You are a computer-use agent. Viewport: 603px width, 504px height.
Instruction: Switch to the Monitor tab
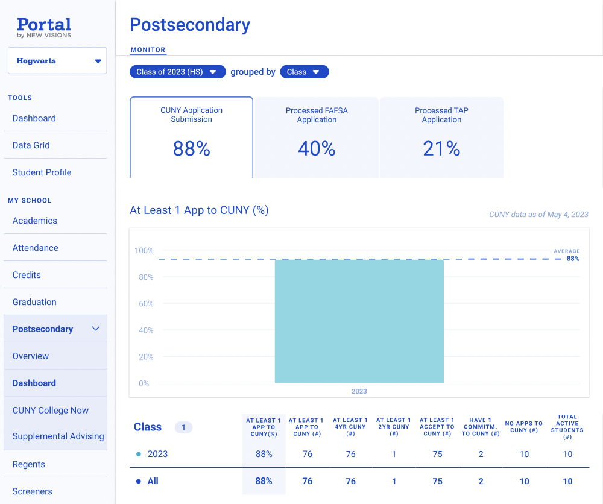[x=148, y=50]
